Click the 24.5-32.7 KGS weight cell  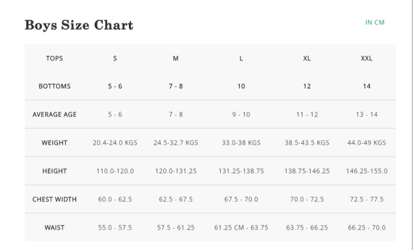[x=176, y=143]
